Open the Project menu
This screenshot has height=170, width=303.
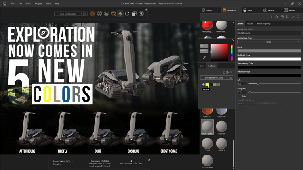pyautogui.click(x=38, y=4)
